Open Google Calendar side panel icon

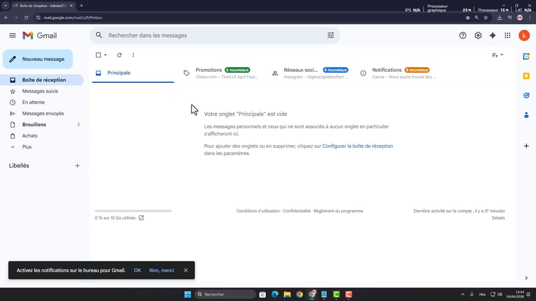click(526, 57)
